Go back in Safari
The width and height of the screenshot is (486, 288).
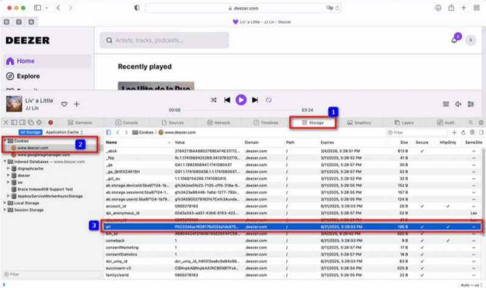pos(58,8)
